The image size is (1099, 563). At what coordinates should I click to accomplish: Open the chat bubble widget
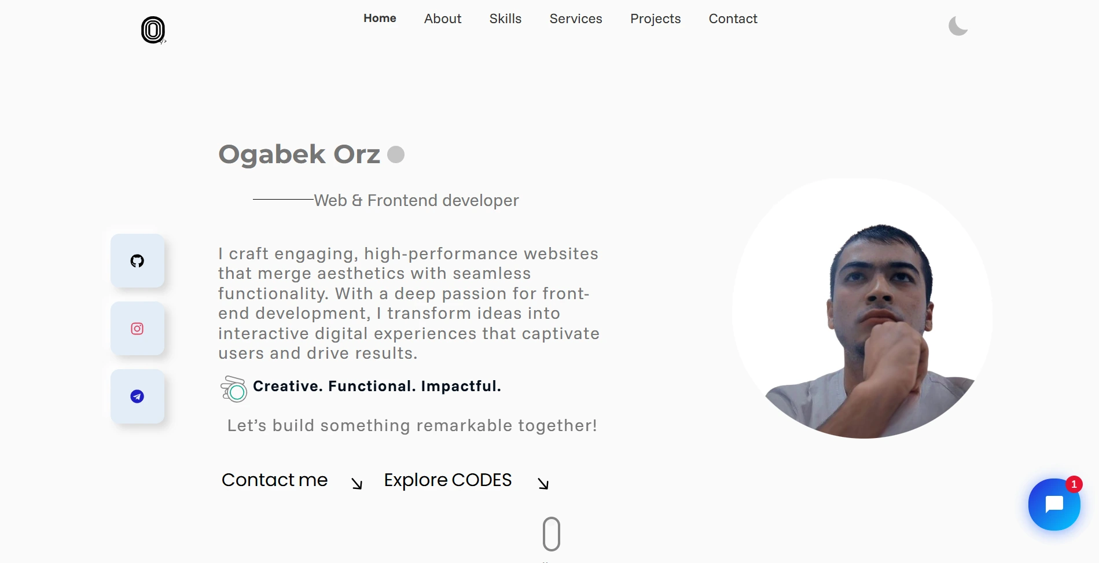1054,504
